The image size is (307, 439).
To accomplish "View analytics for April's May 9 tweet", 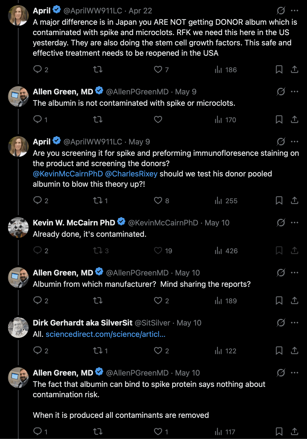I will coord(226,200).
